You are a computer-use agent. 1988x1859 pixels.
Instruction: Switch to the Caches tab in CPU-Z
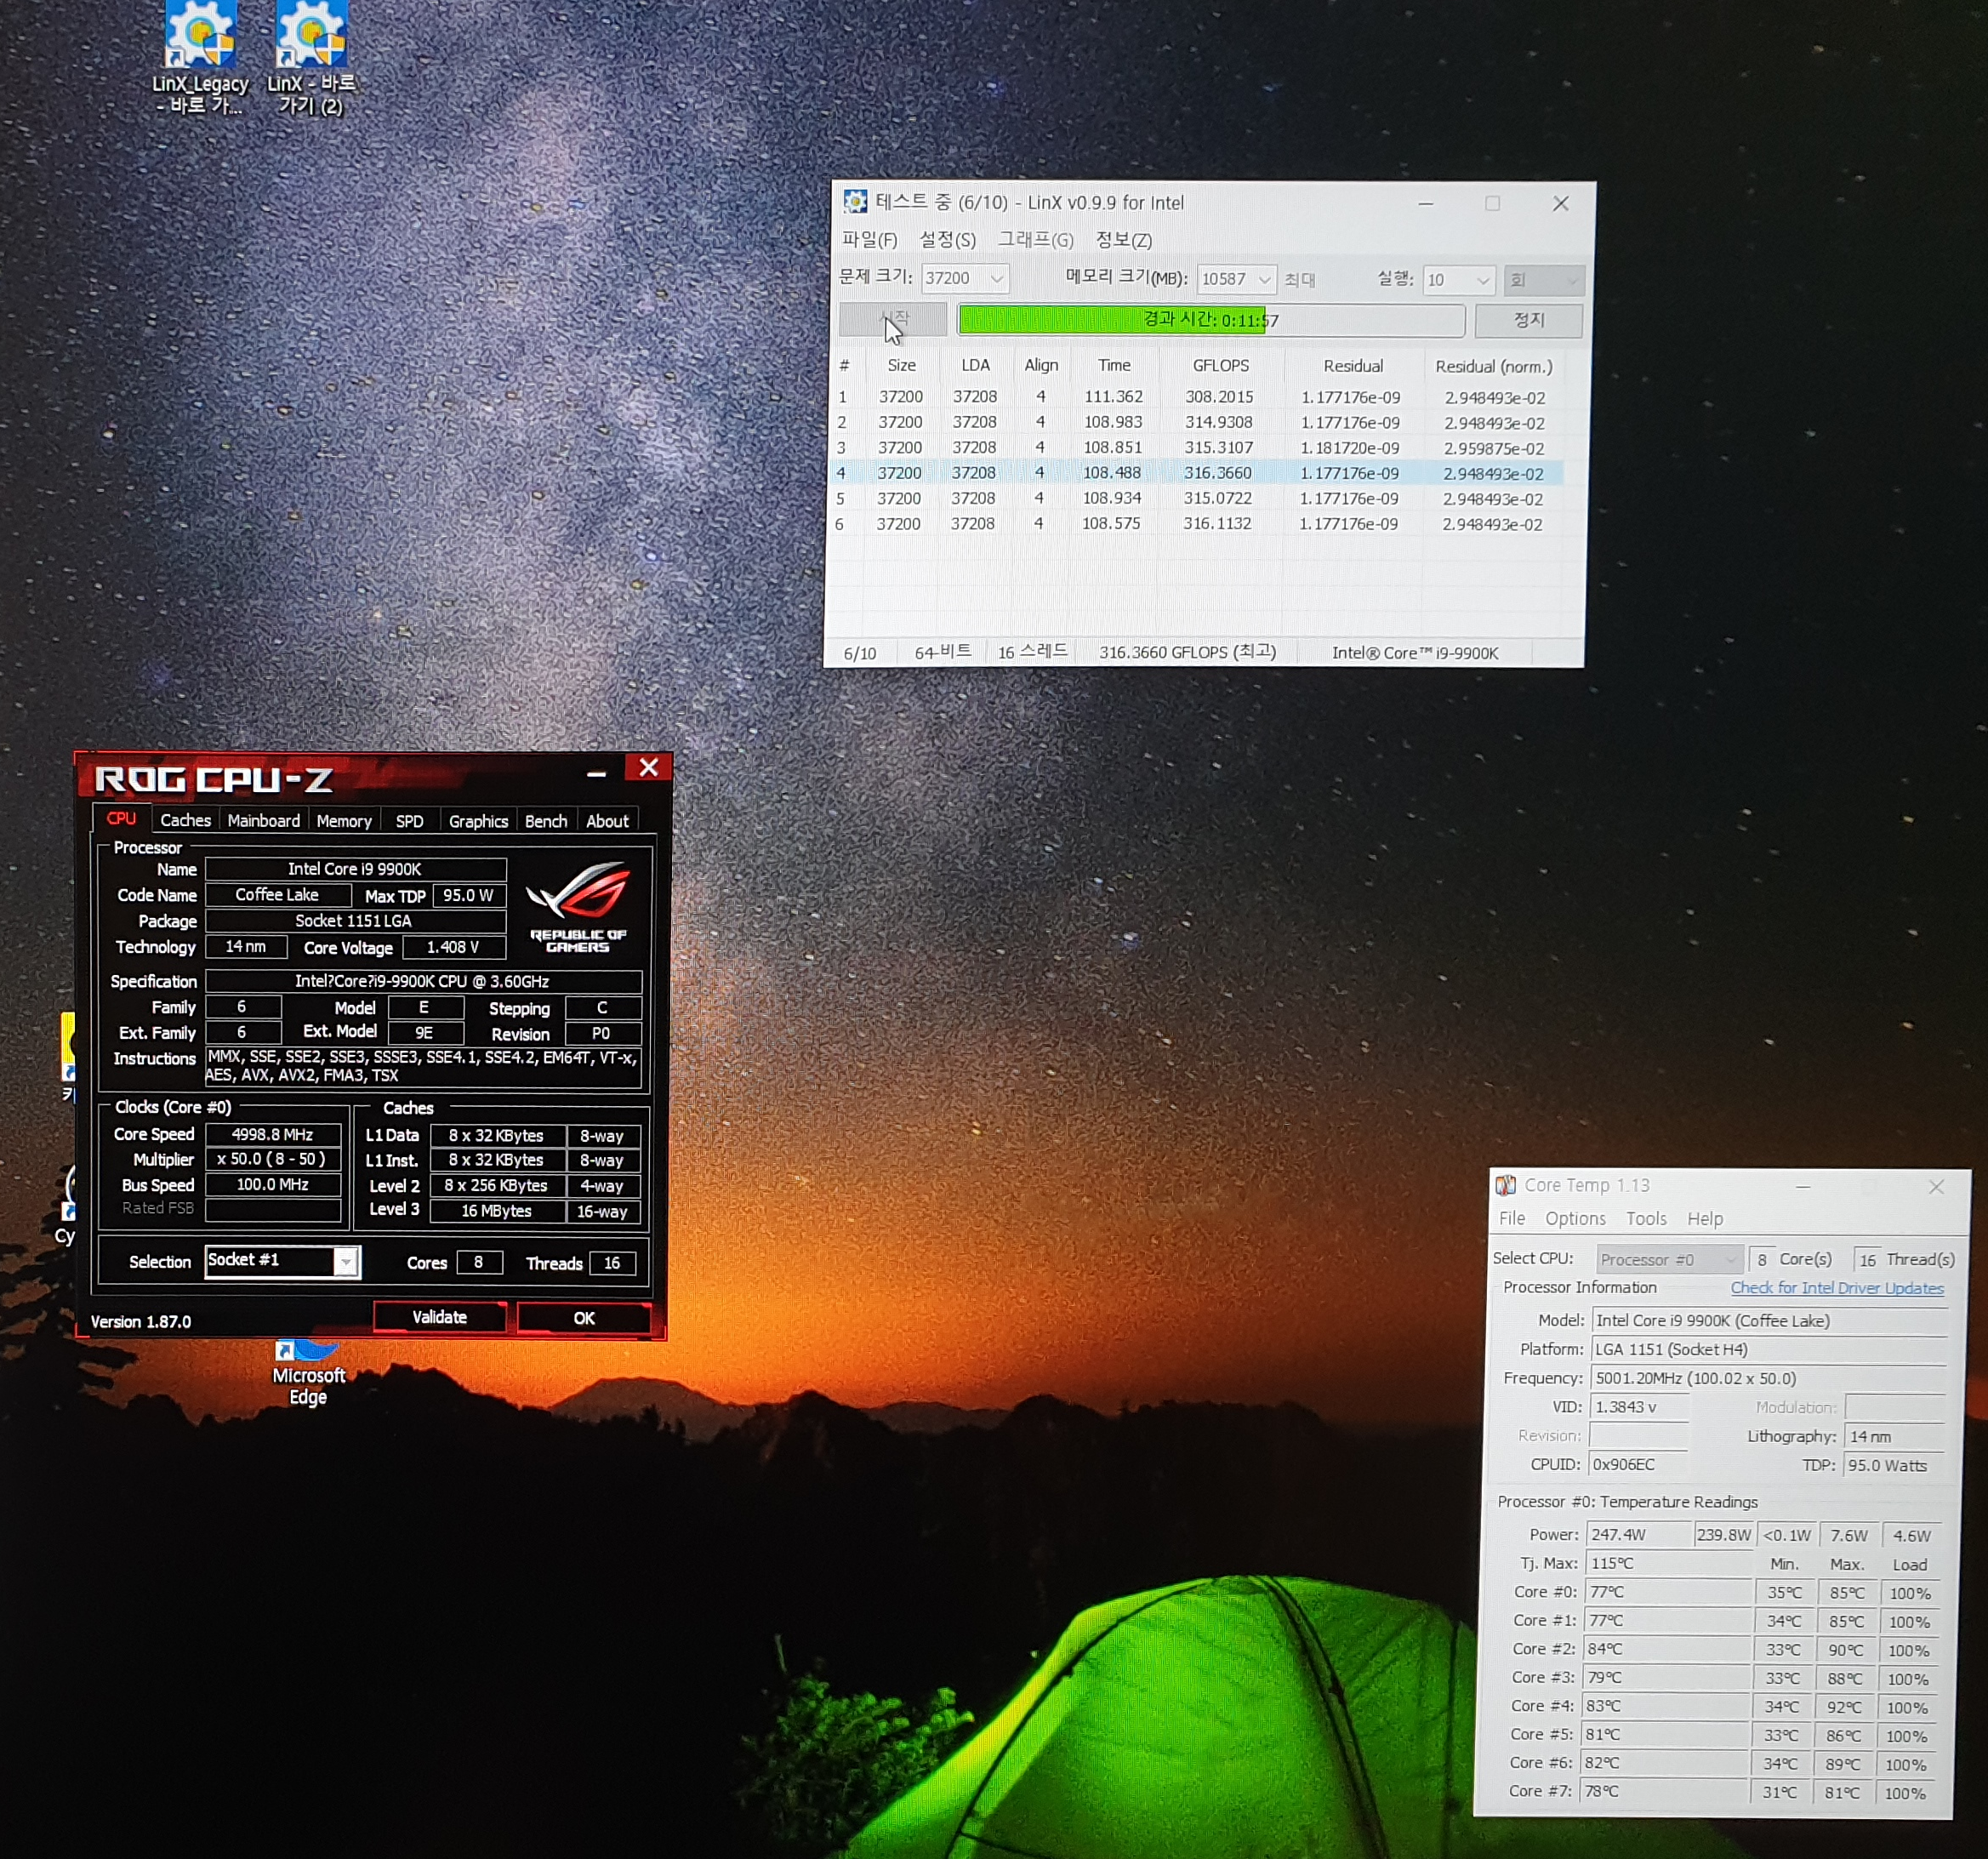pyautogui.click(x=186, y=820)
